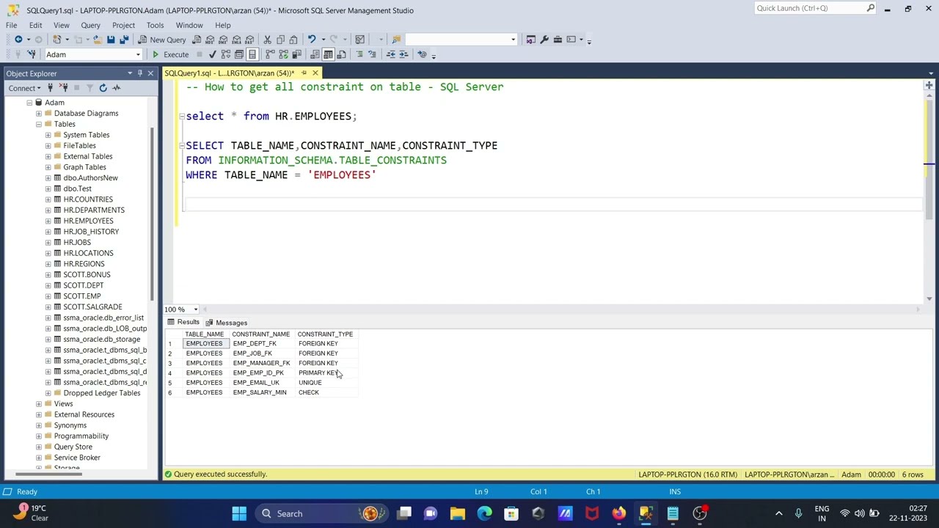Click the Undo arrow icon
The height and width of the screenshot is (528, 939).
click(x=311, y=40)
